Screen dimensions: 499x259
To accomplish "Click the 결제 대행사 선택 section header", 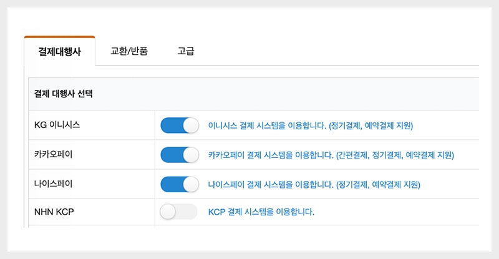I will (x=64, y=94).
